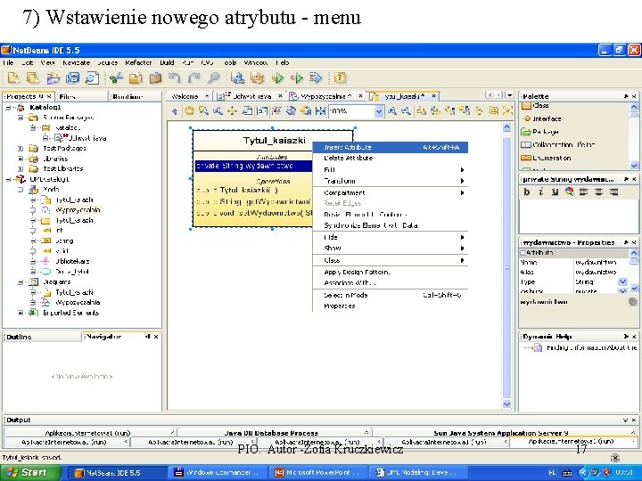This screenshot has height=481, width=642.
Task: Click the Palette scroll down arrow
Action: 634,166
